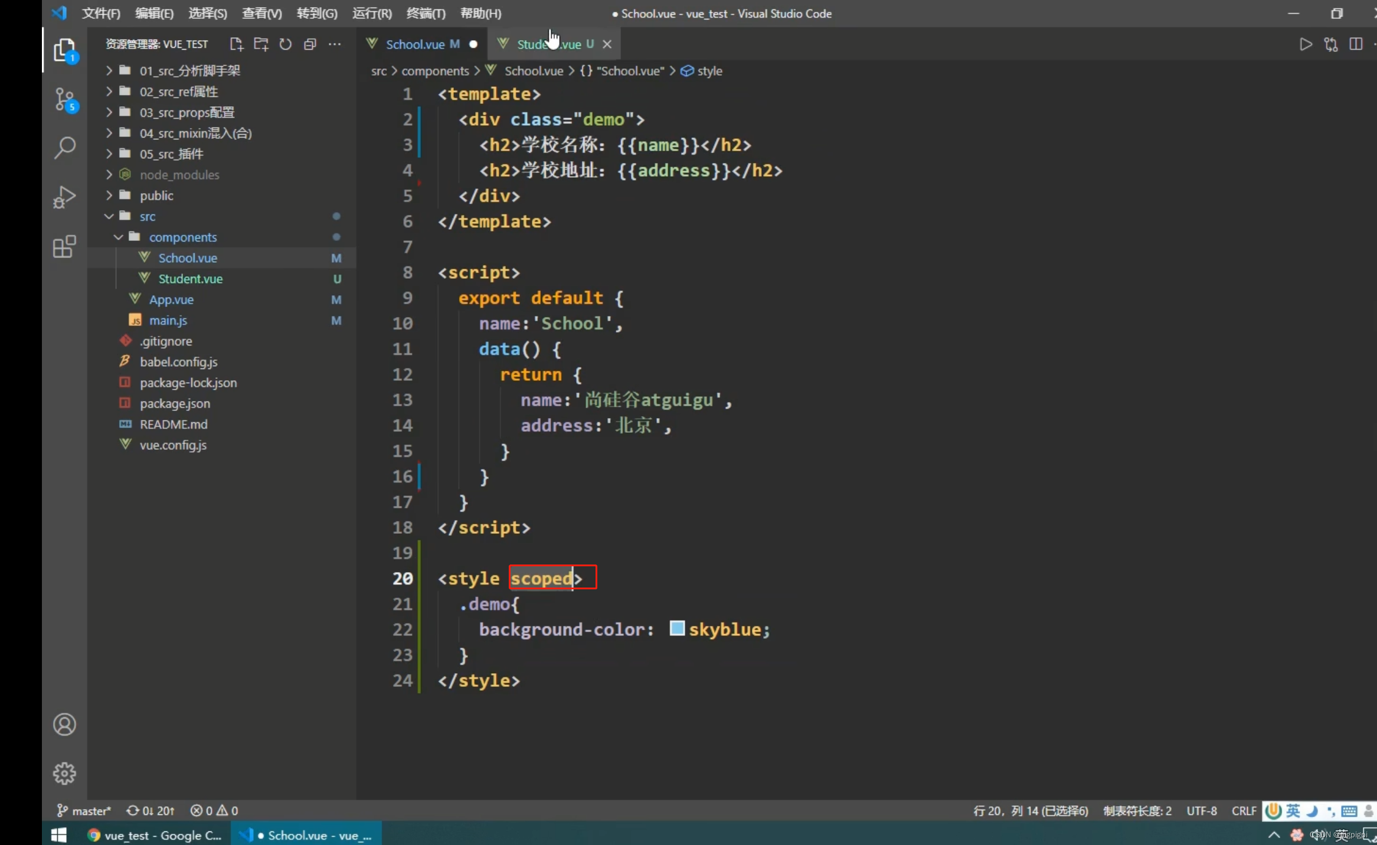Close the Student.vue tab

coord(607,44)
